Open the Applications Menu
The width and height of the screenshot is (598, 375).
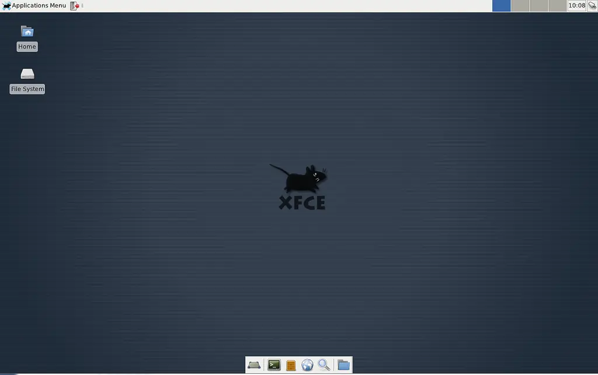click(34, 5)
